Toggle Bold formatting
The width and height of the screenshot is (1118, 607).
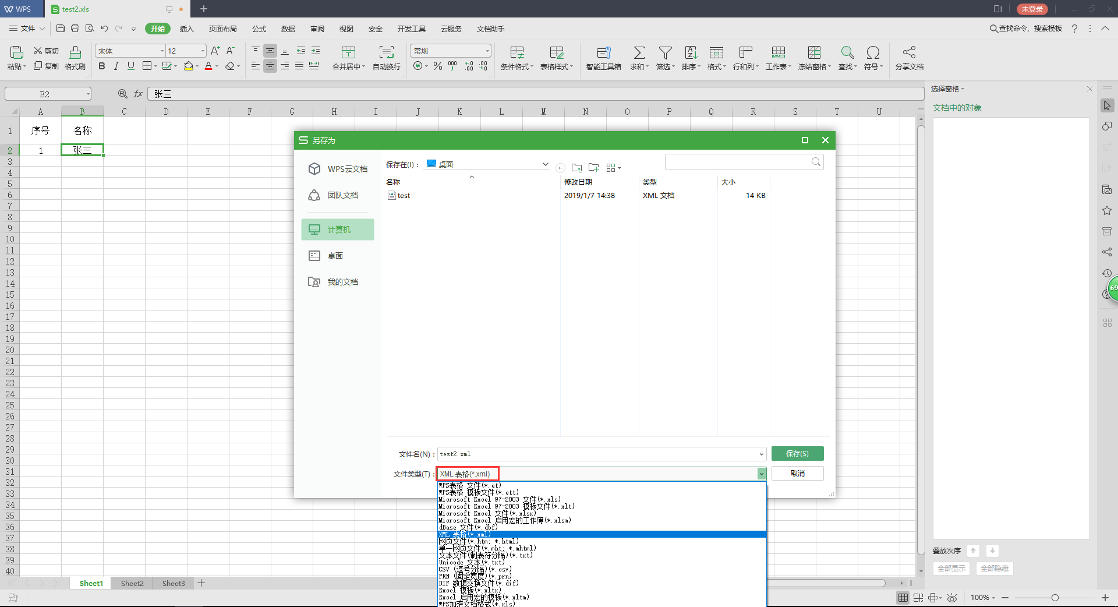pos(102,66)
